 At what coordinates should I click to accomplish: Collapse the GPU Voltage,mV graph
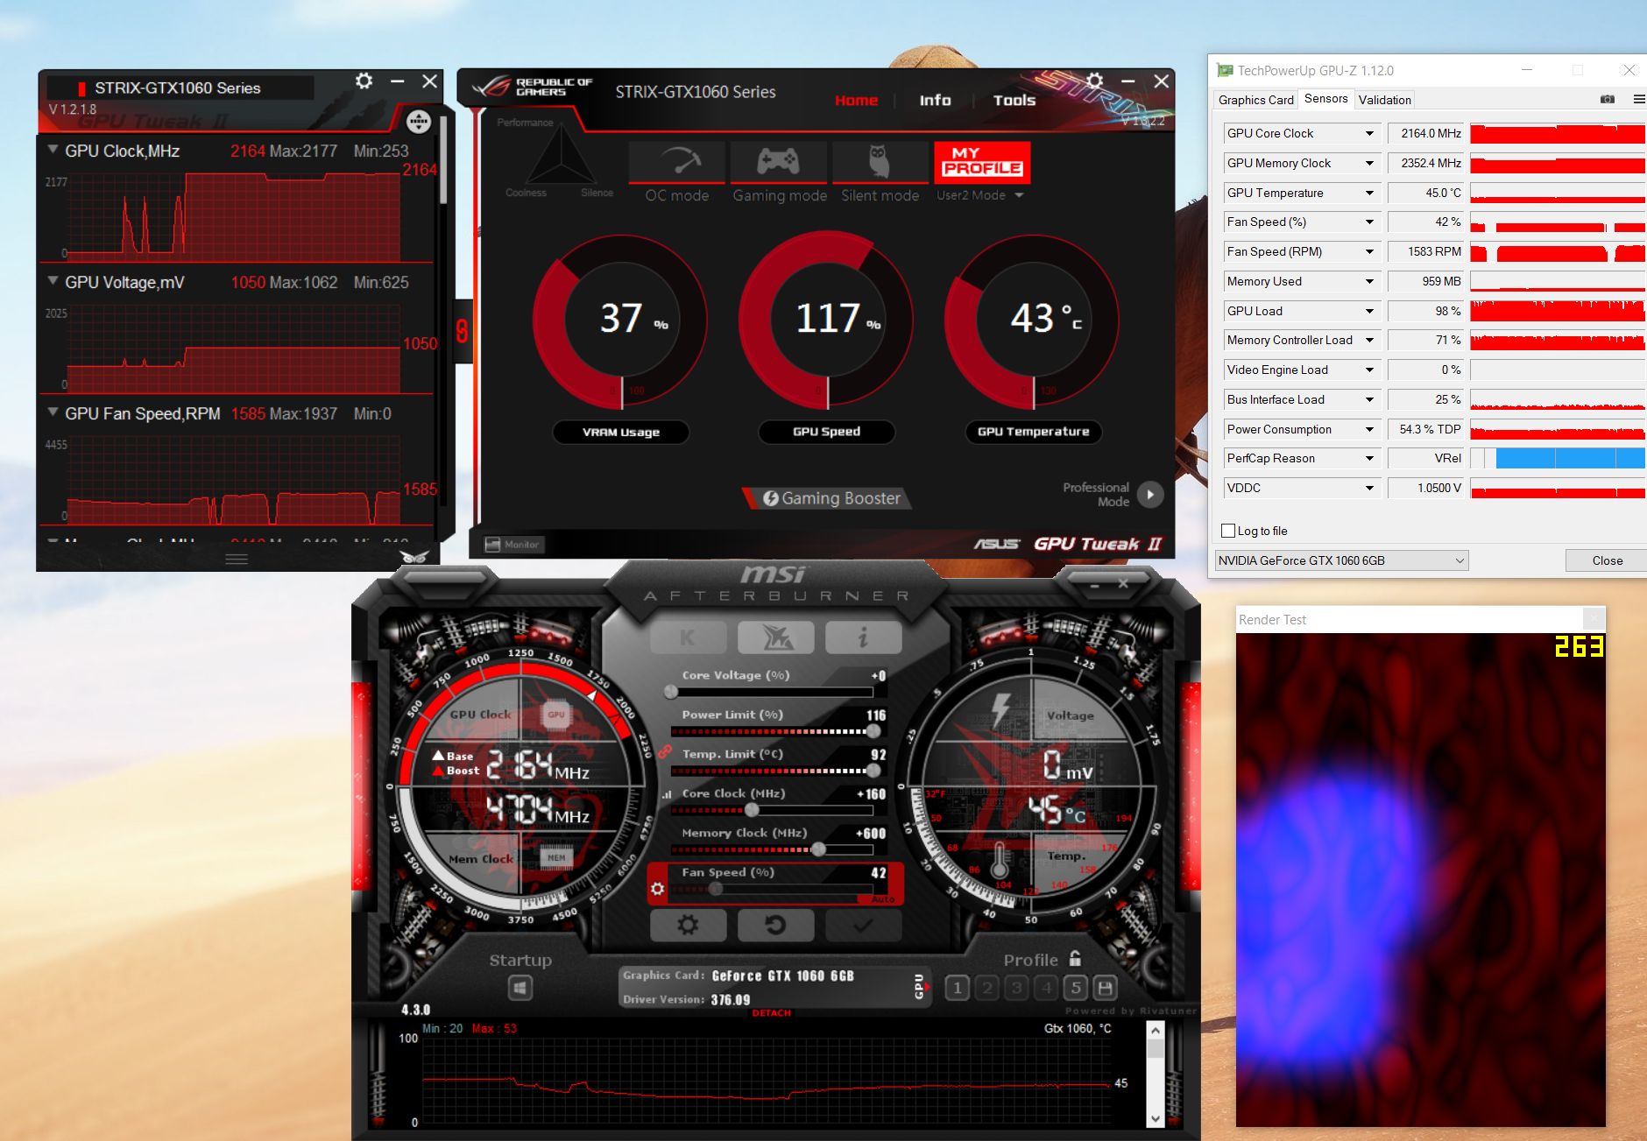pyautogui.click(x=53, y=281)
